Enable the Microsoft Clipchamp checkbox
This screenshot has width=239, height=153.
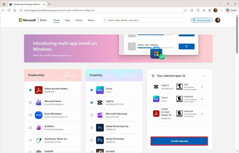[x=92, y=115]
